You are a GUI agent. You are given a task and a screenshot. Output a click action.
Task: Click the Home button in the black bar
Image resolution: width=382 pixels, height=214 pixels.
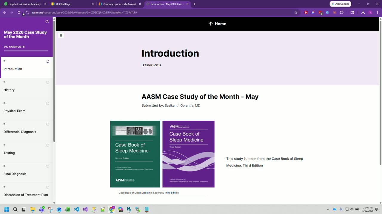tap(217, 24)
